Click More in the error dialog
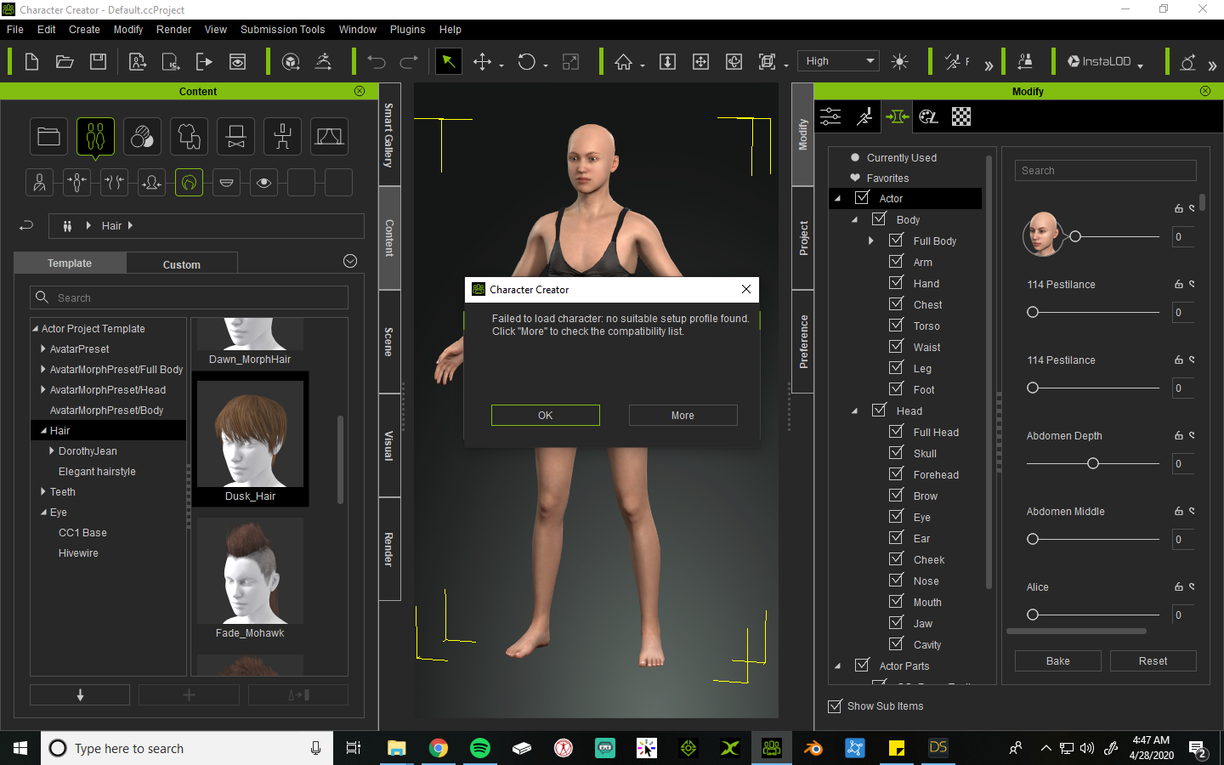Image resolution: width=1224 pixels, height=765 pixels. [683, 416]
